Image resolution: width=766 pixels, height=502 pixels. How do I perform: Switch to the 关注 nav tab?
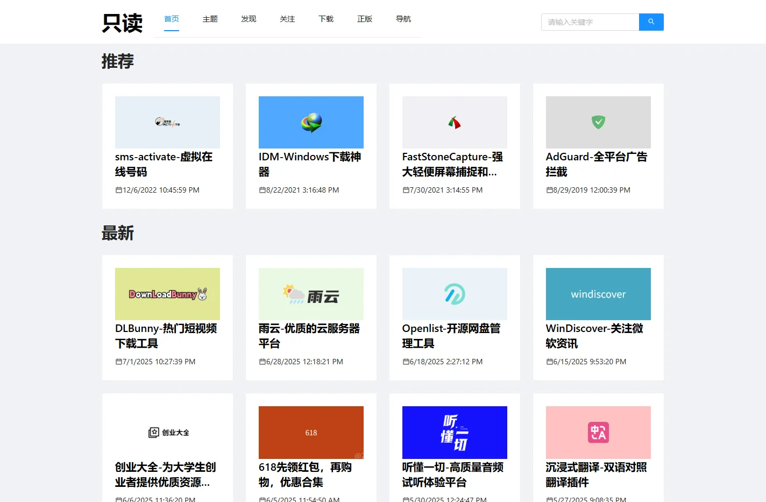click(288, 19)
